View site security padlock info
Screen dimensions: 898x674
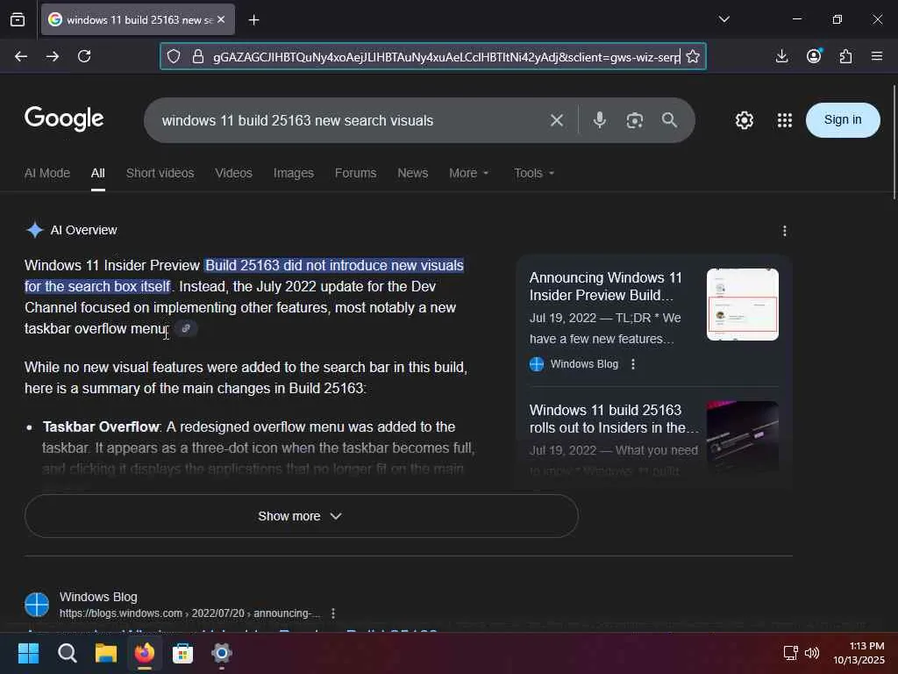[x=197, y=56]
